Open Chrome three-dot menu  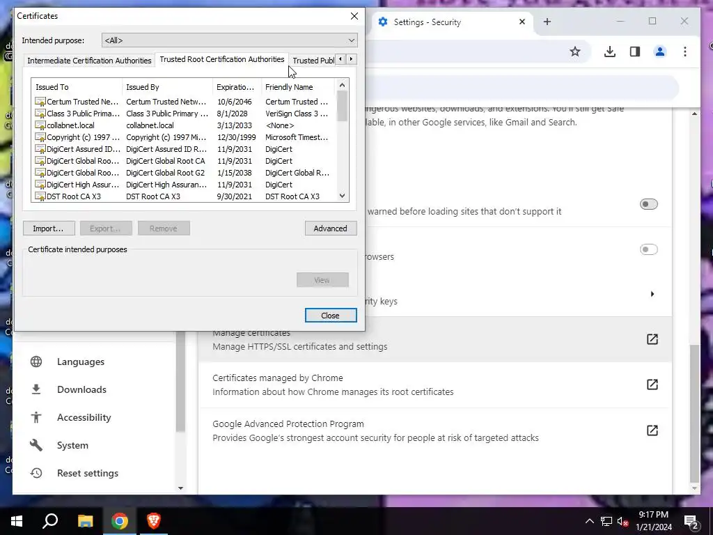point(685,52)
